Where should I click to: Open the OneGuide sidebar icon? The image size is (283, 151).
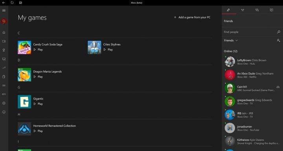(x=4, y=86)
